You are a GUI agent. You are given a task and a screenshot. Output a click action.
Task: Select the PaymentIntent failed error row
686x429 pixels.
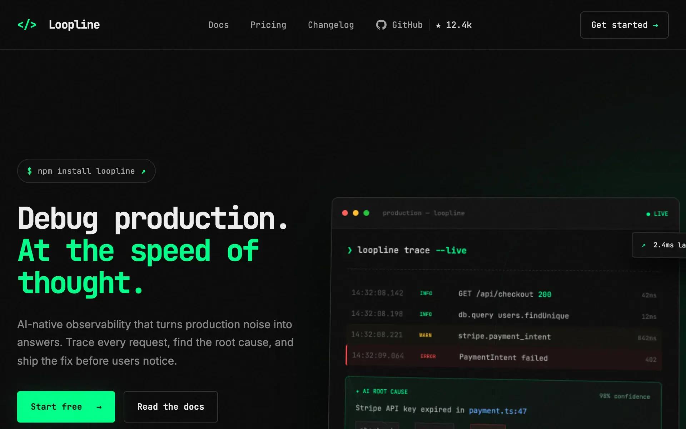click(504, 357)
